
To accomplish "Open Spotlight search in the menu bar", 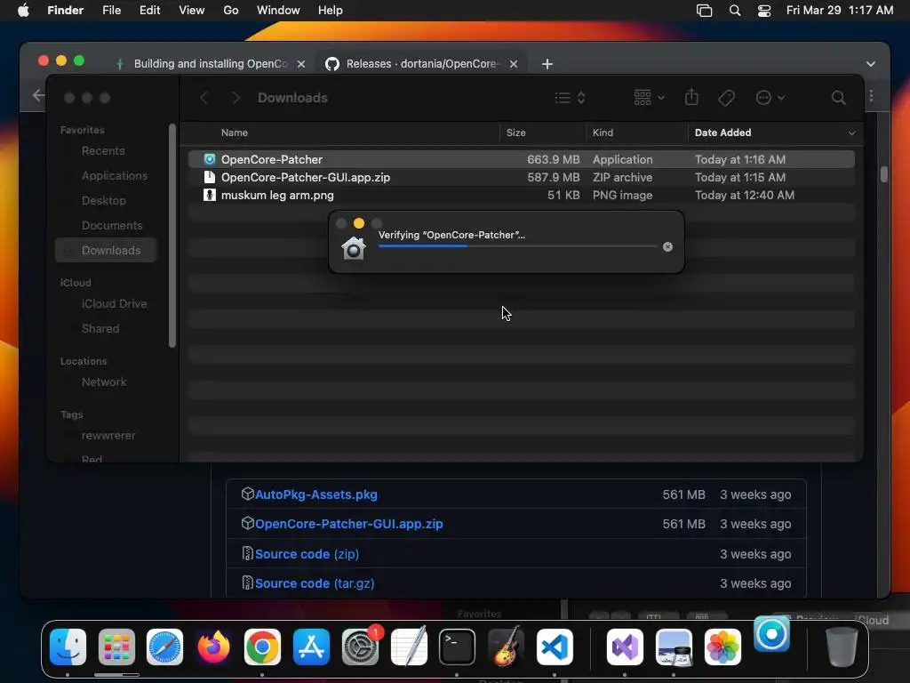I will pyautogui.click(x=735, y=11).
